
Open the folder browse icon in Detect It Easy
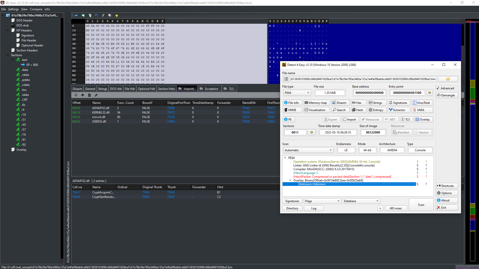click(x=448, y=79)
